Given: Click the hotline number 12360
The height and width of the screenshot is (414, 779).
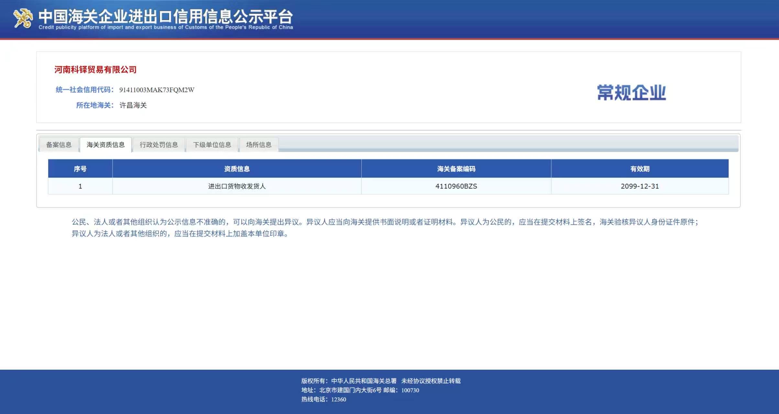Looking at the screenshot, I should click(339, 399).
